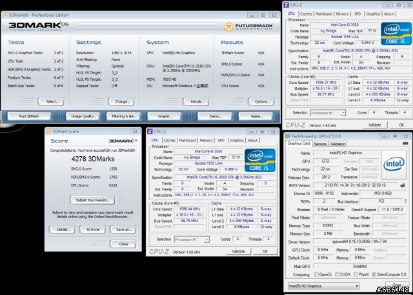Select the Graphics Card tab in GPU-Z
413x295 pixels.
(x=299, y=143)
